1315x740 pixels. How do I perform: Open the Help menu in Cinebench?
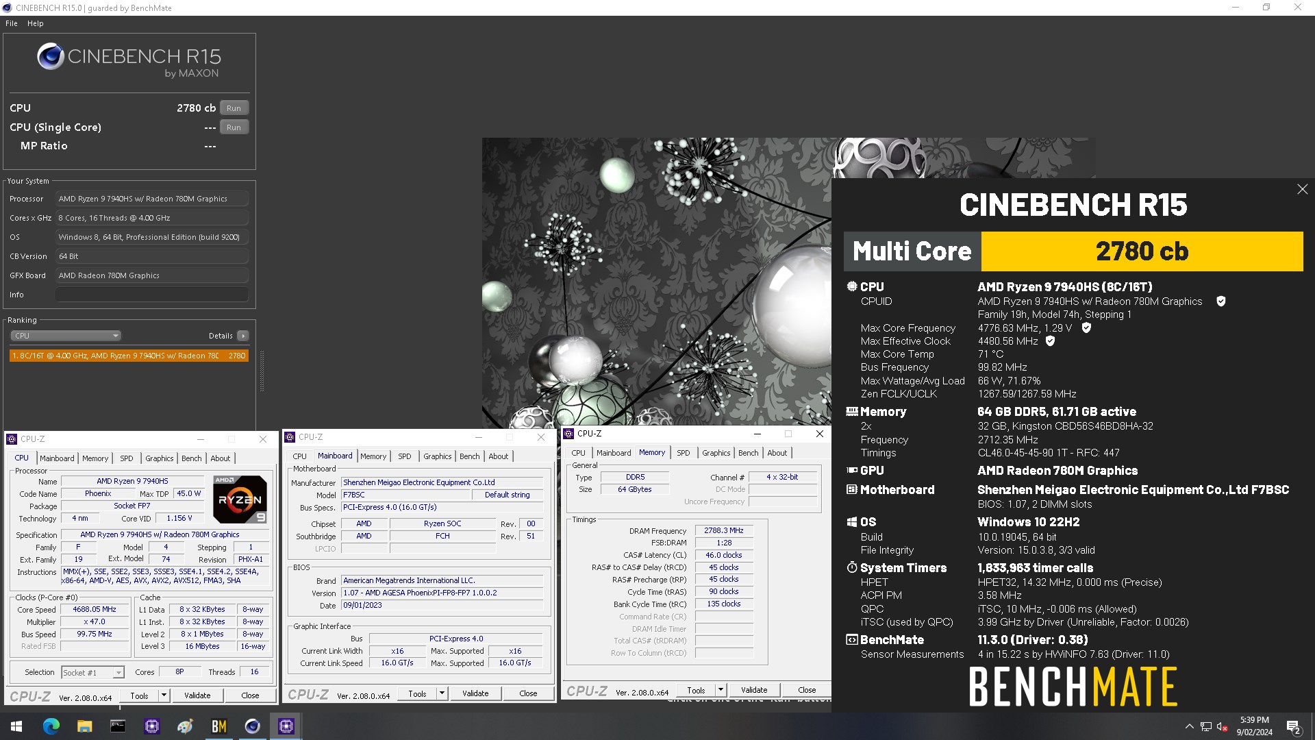click(x=36, y=23)
